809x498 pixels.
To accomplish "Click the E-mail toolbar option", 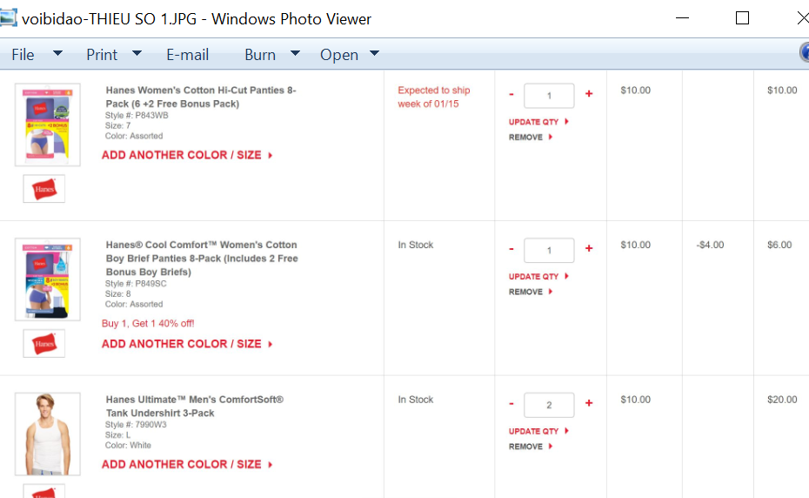I will 187,54.
